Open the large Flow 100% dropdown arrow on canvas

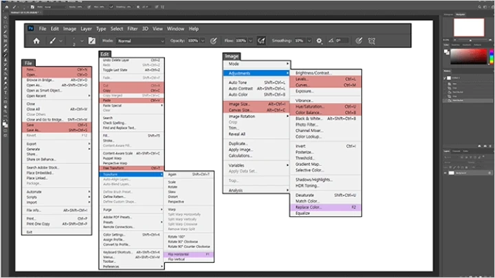(250, 40)
